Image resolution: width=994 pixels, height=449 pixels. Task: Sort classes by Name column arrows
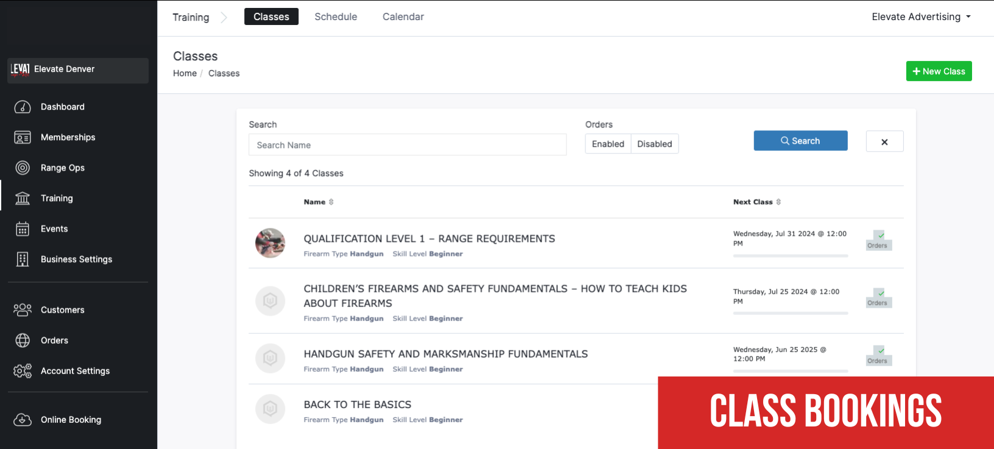point(331,202)
